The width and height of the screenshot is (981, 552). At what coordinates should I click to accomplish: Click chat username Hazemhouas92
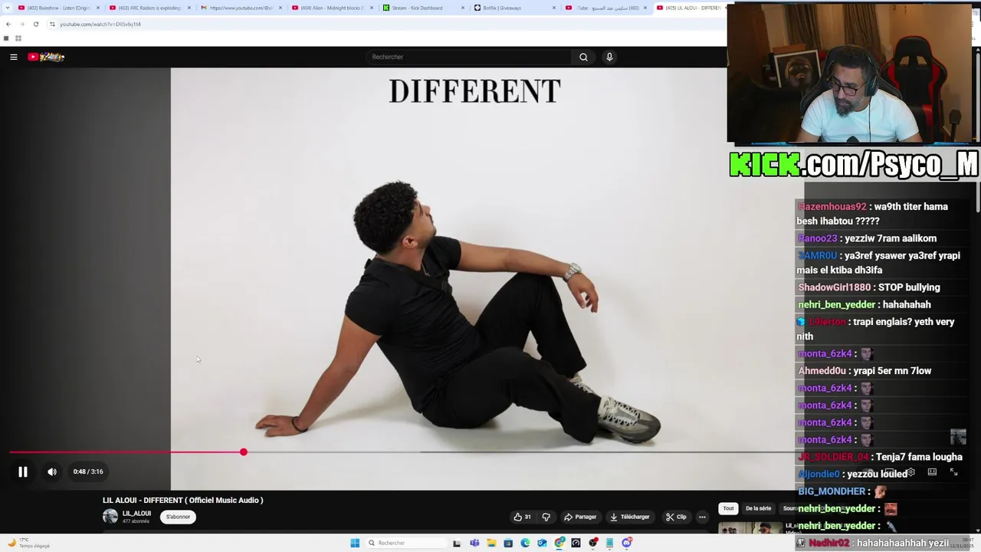click(832, 207)
